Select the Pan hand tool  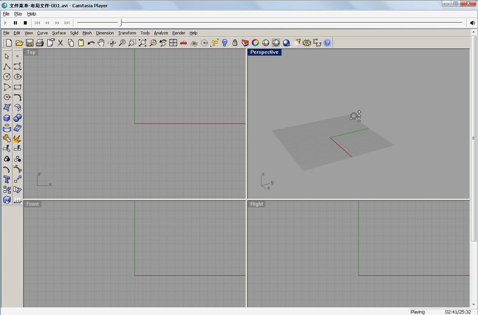coord(101,43)
